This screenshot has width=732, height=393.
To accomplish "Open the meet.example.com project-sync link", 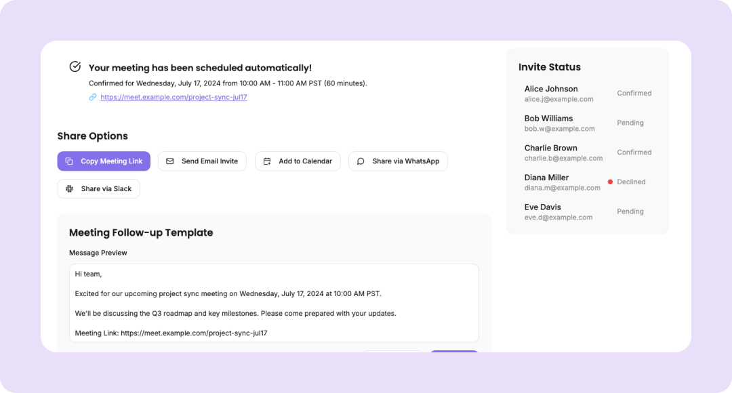I will pos(174,98).
